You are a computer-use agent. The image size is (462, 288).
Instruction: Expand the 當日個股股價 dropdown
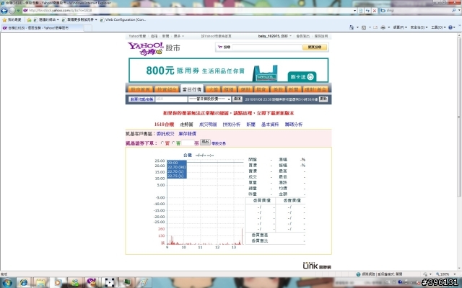pos(210,99)
